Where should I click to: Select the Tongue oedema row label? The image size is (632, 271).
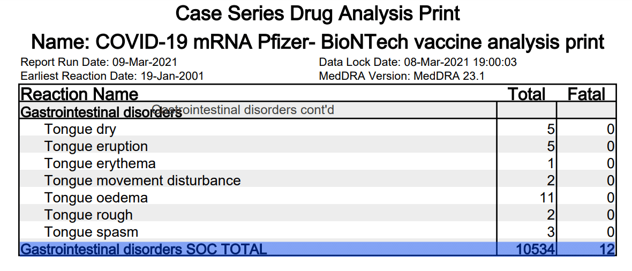pos(96,198)
